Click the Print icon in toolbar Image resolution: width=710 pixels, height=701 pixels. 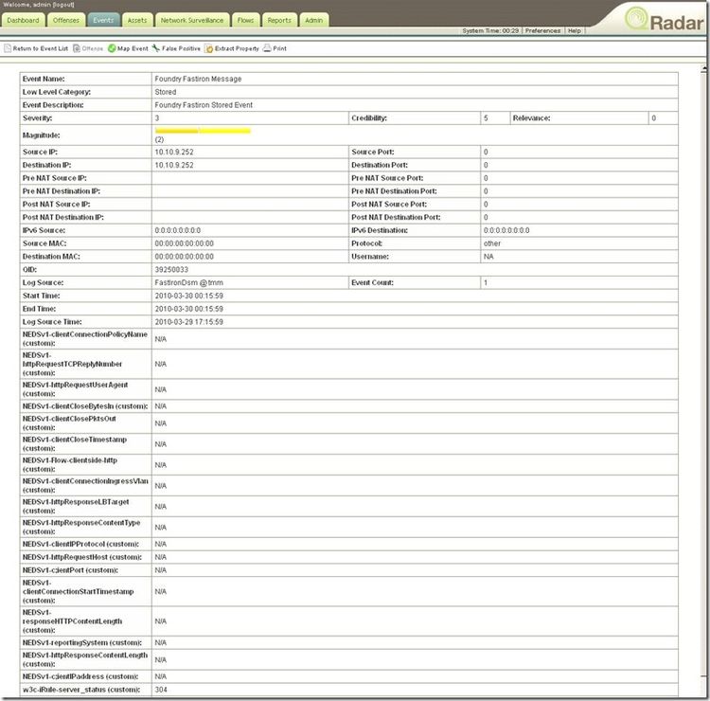pos(267,47)
